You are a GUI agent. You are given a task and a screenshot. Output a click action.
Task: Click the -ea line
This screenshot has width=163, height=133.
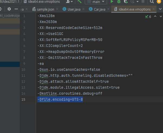point(41,64)
